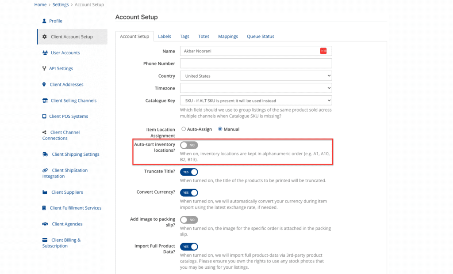Open the Catalogue Key dropdown

pyautogui.click(x=256, y=101)
